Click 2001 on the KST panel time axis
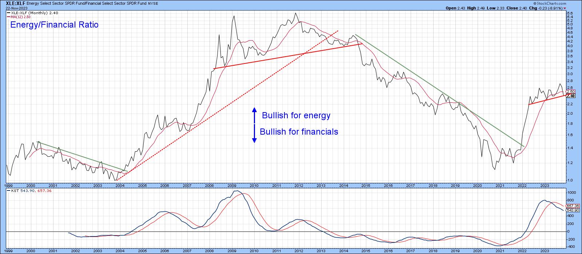This screenshot has width=582, height=254. [53, 251]
